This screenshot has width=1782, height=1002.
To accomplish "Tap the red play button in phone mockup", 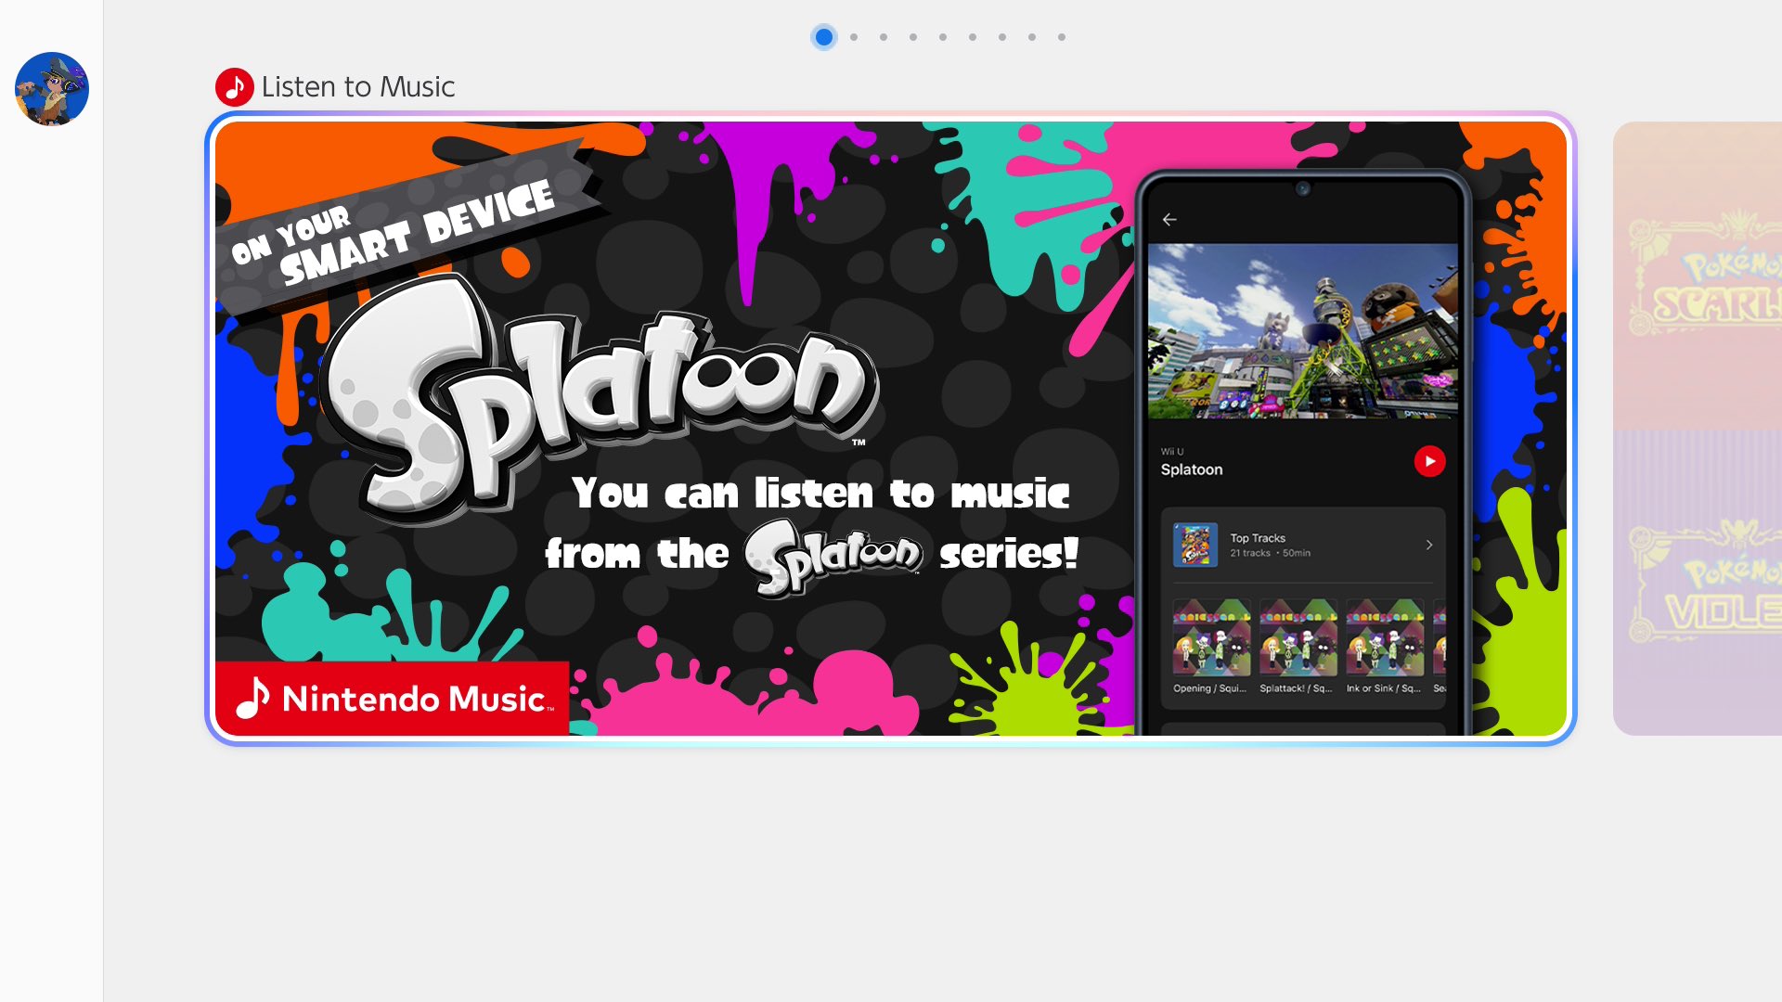I will 1429,461.
